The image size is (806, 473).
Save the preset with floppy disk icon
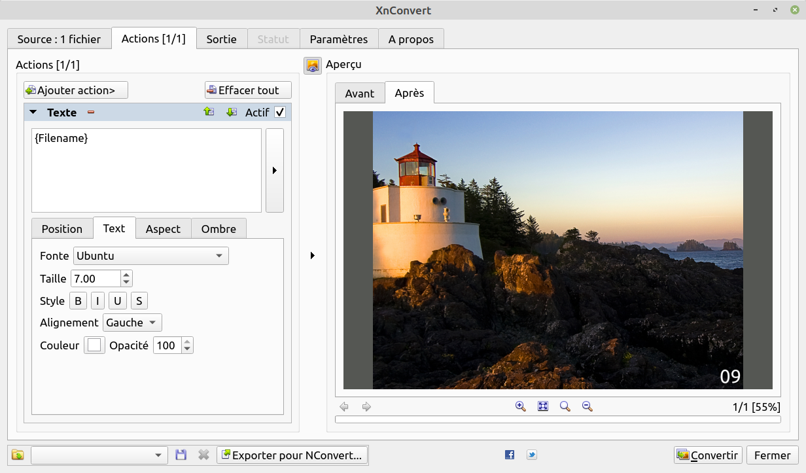[181, 455]
